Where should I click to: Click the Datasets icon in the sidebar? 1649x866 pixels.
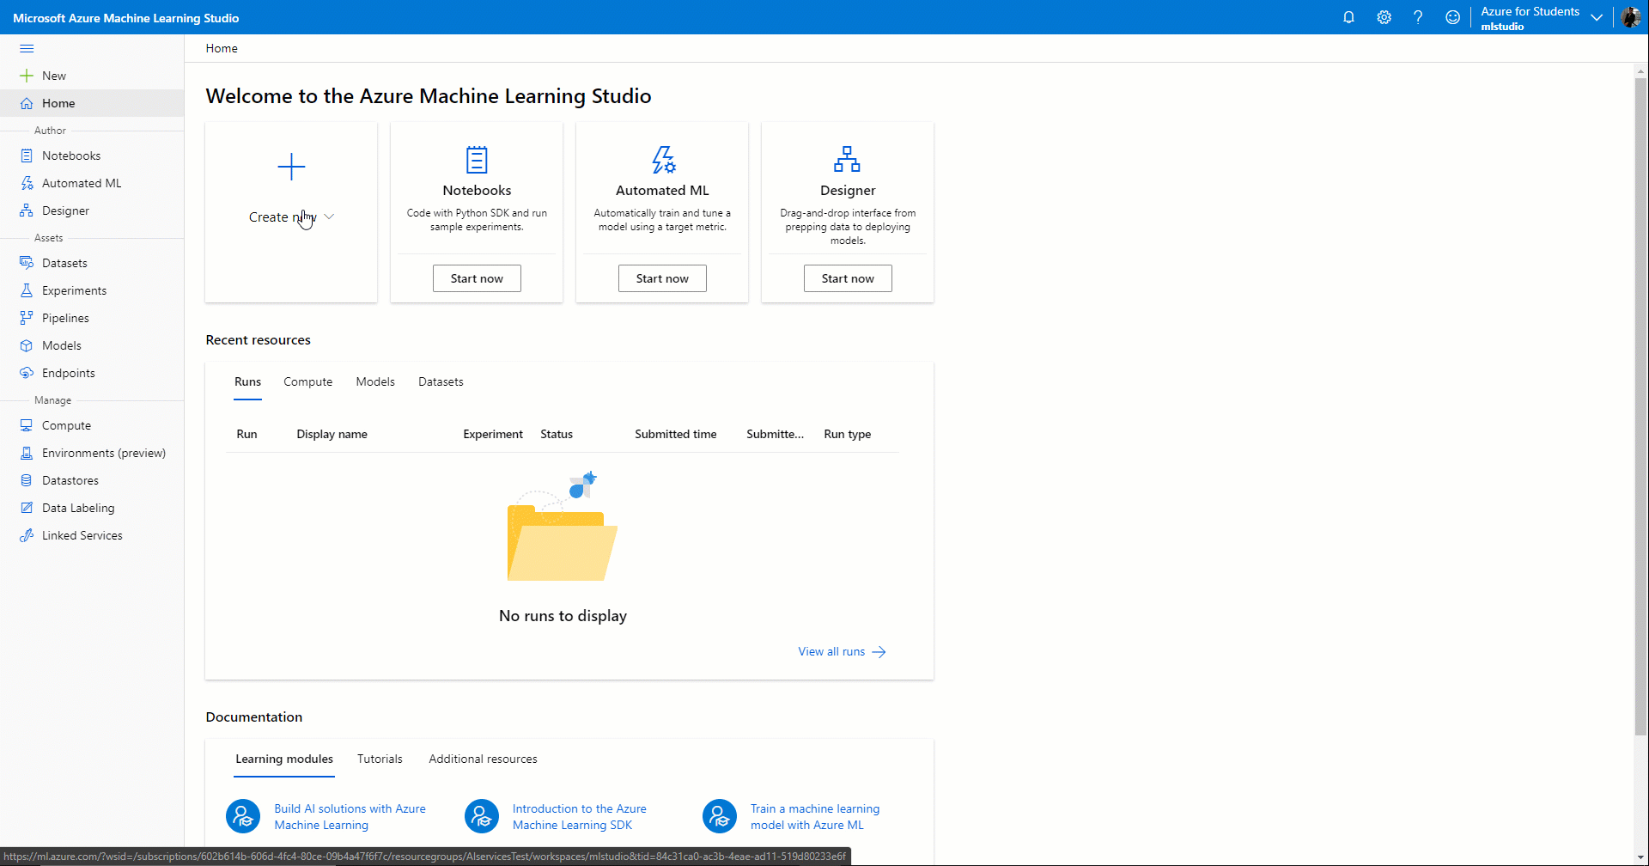point(27,263)
